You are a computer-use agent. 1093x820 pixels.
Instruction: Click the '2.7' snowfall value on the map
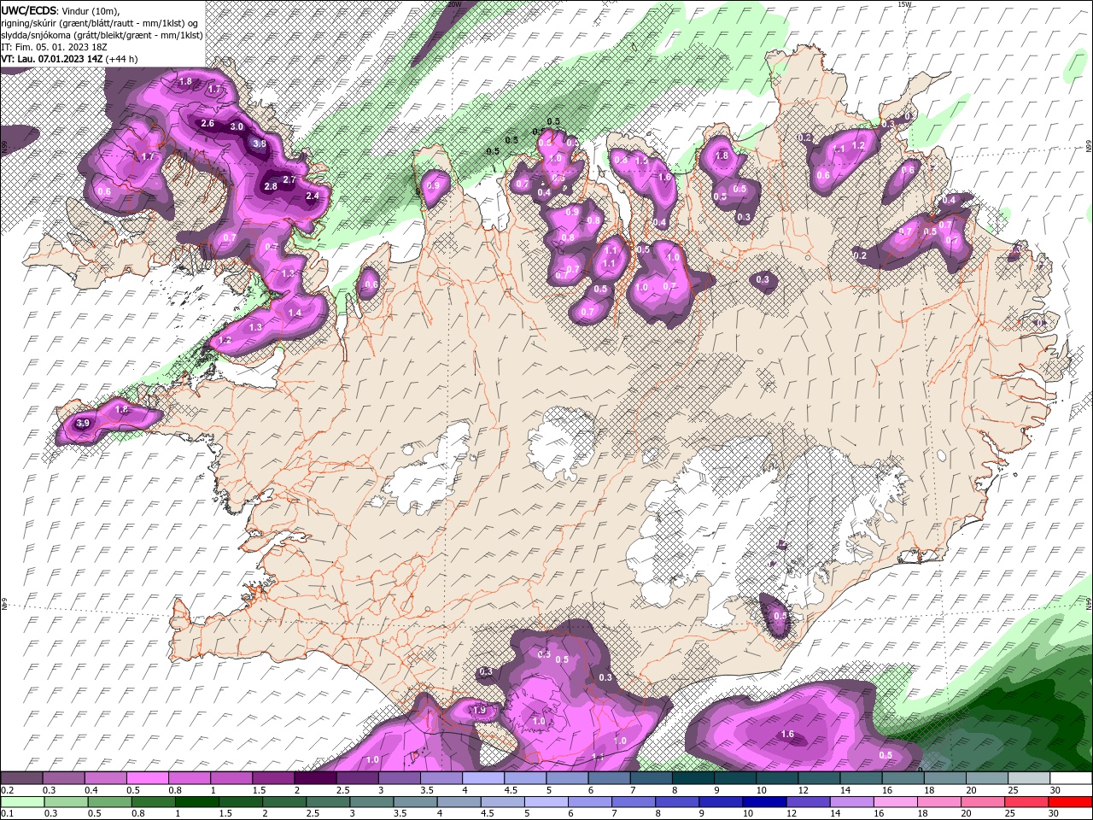289,179
